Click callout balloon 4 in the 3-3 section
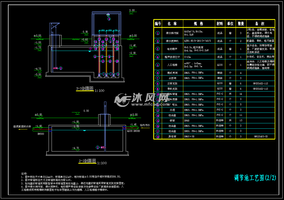Screen dimensions: 284x200 (110, 42)
